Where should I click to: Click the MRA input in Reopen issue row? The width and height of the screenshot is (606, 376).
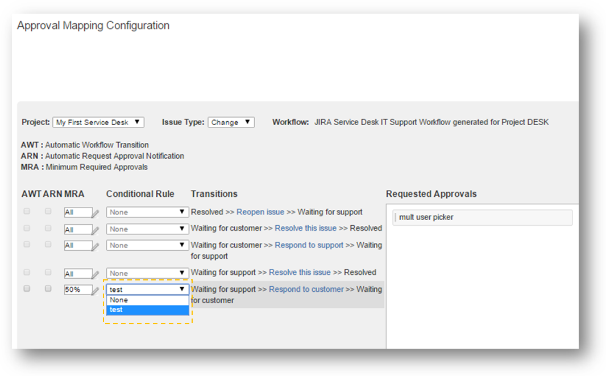coord(77,212)
